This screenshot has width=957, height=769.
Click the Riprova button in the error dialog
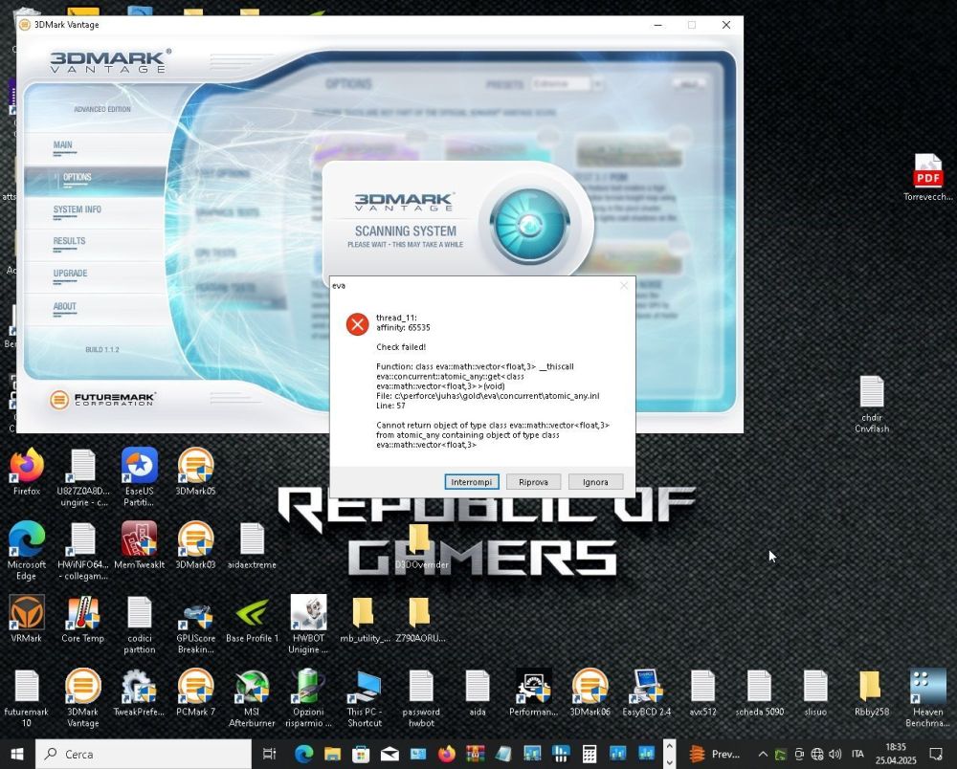tap(533, 482)
